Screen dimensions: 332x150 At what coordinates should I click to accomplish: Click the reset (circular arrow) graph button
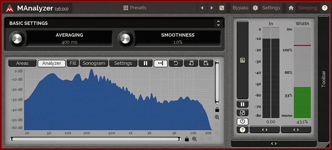coord(176,63)
